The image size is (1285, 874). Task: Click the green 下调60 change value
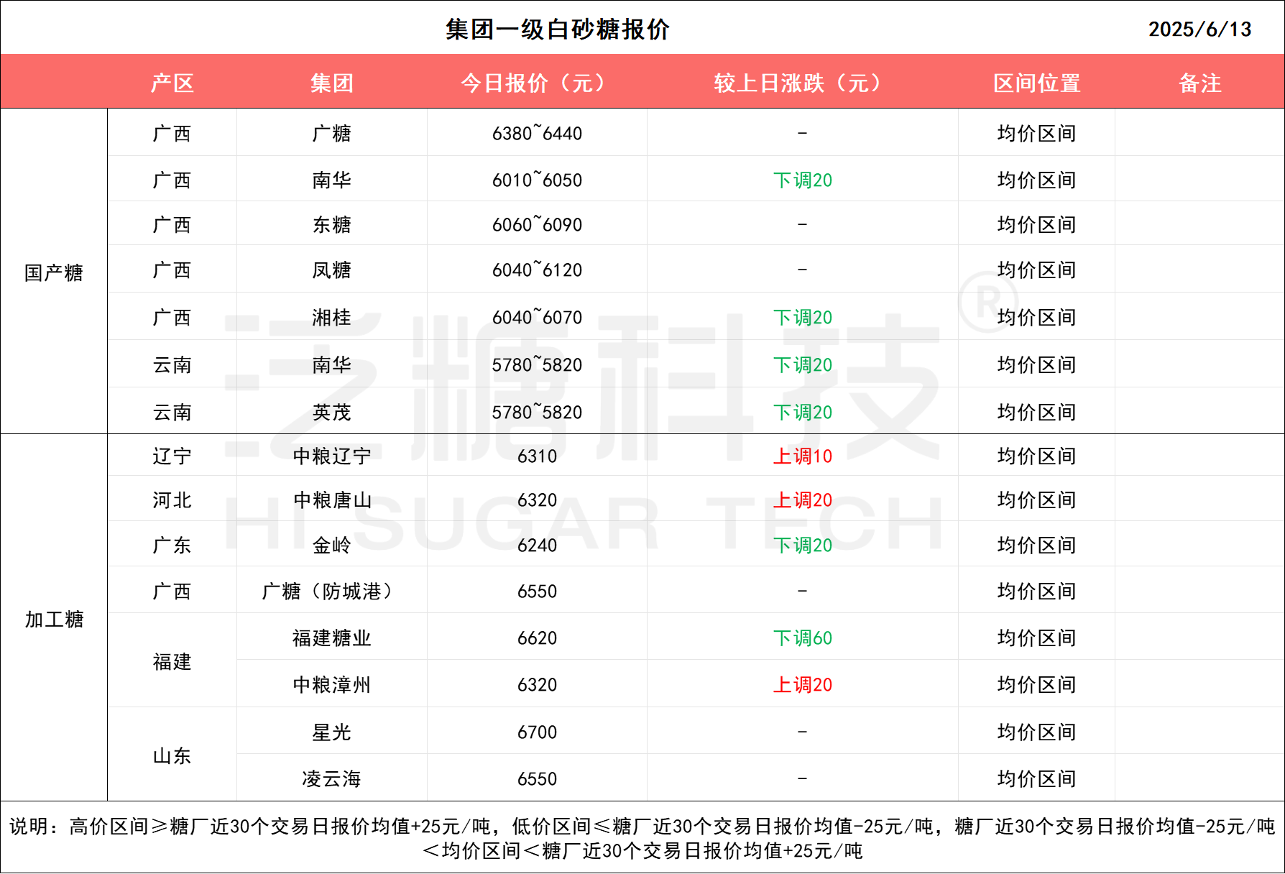pyautogui.click(x=802, y=638)
